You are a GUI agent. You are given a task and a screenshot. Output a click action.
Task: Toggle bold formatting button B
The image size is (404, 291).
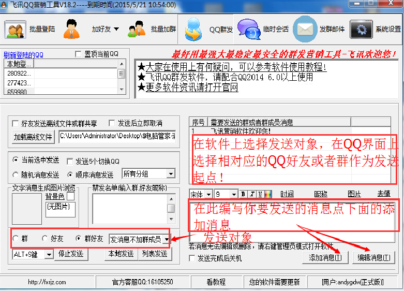[x=243, y=194]
